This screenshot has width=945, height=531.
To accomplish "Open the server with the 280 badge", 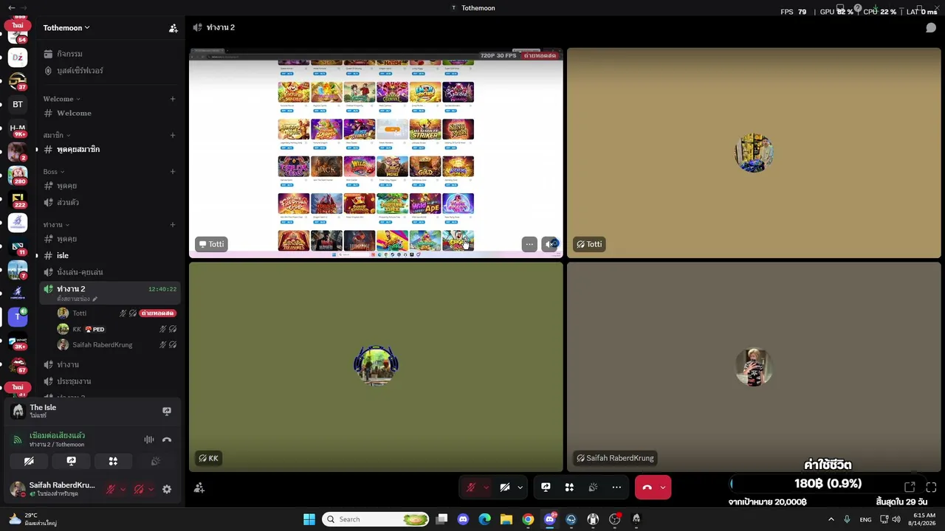I will click(18, 176).
